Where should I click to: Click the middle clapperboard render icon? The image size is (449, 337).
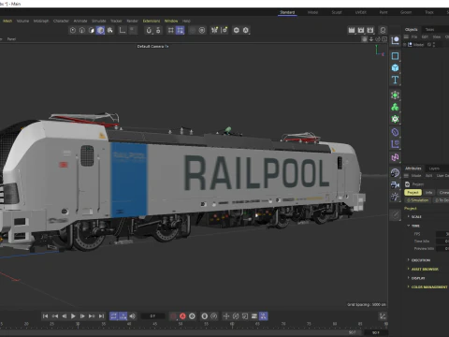click(361, 30)
